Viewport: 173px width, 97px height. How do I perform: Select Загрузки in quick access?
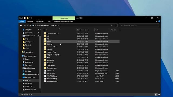28,30
